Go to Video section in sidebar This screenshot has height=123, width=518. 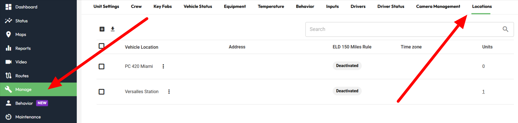[x=21, y=62]
